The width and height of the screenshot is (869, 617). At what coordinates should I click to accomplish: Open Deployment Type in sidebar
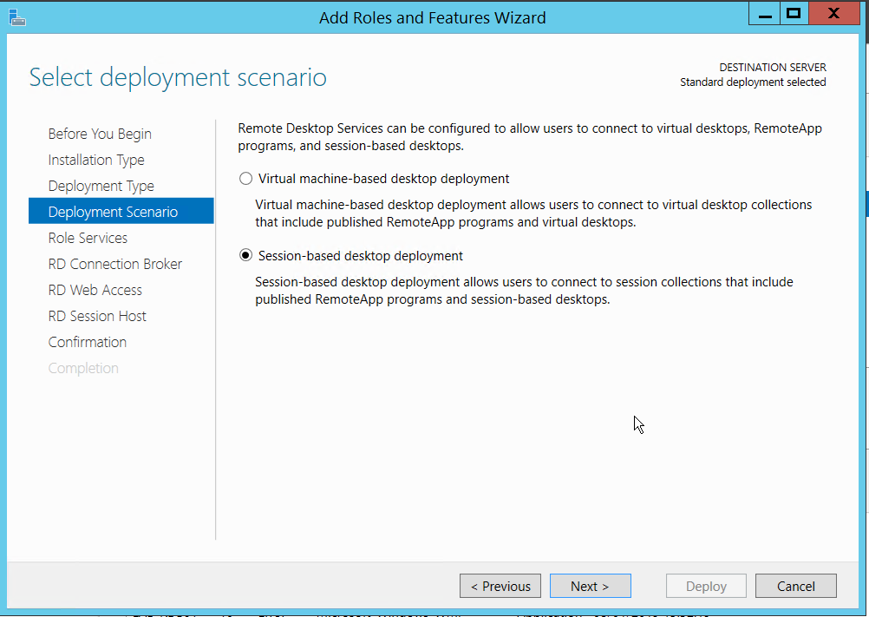(x=101, y=186)
